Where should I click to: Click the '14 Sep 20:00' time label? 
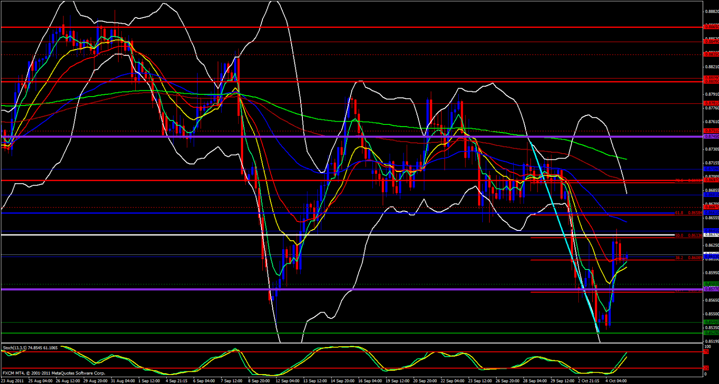click(343, 381)
